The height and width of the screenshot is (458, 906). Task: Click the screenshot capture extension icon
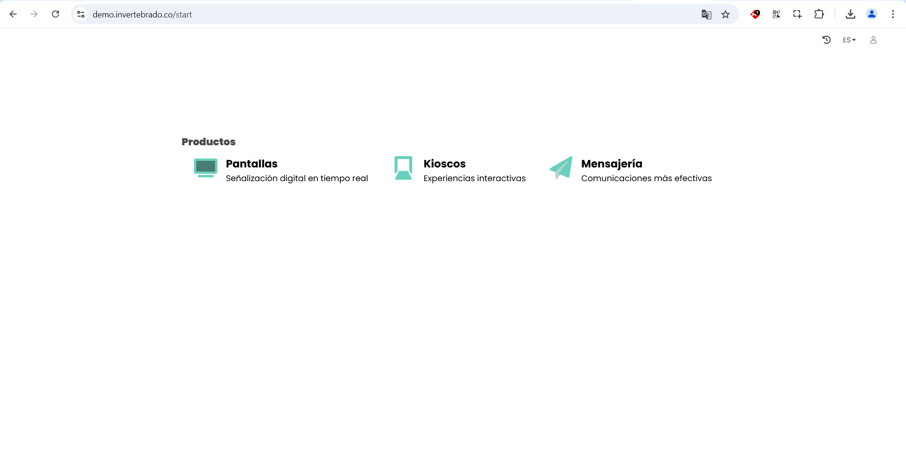click(x=797, y=15)
